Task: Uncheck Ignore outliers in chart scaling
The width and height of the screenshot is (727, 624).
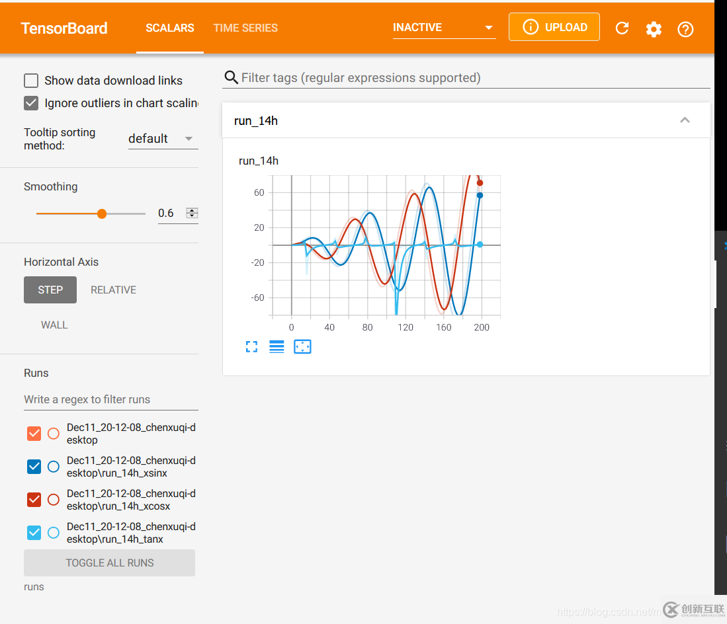Action: 31,103
